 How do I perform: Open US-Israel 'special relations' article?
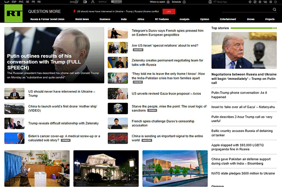[165, 46]
